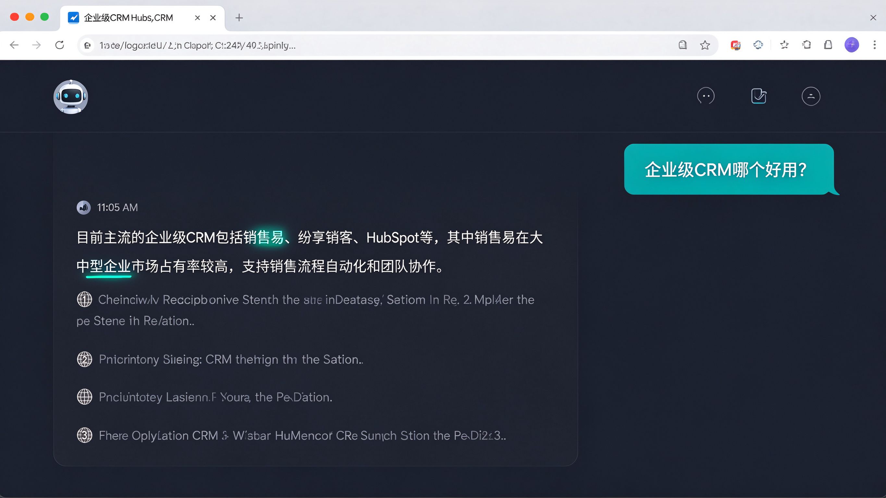Open a new browser tab
The width and height of the screenshot is (886, 498).
coord(239,18)
